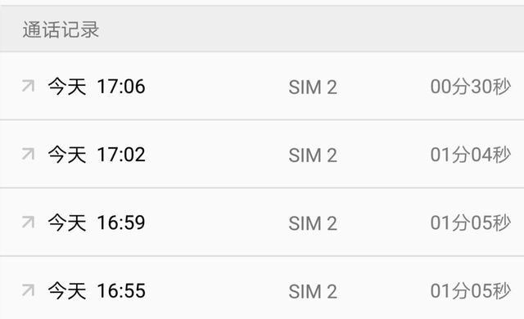524x319 pixels.
Task: Open the 今天 16:59 call record
Action: pyautogui.click(x=262, y=222)
